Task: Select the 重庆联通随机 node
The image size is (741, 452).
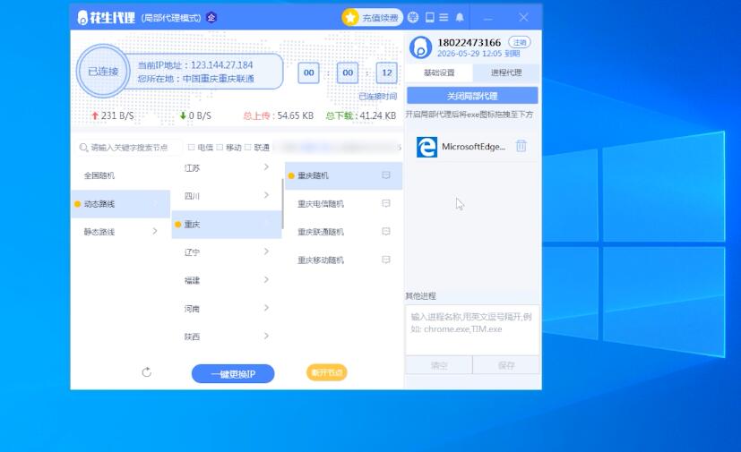Action: [343, 232]
